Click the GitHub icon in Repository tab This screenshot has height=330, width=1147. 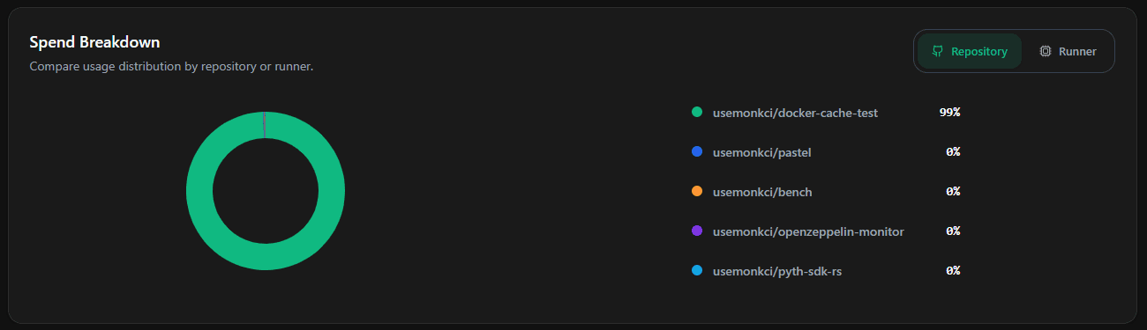[x=938, y=51]
